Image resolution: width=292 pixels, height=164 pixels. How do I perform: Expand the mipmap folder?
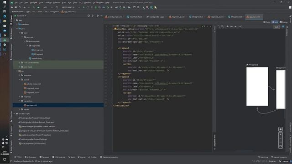[x=20, y=97]
